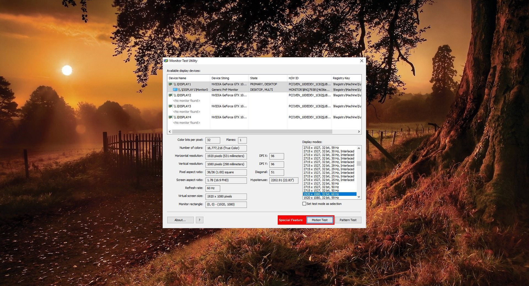529x286 pixels.
Task: Click the Diagonal value field
Action: tap(276, 172)
